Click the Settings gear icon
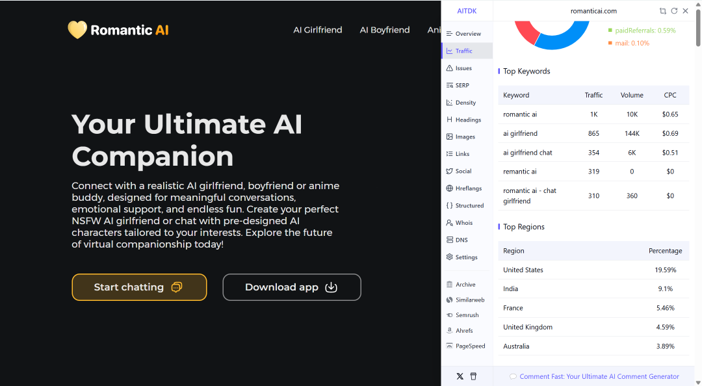This screenshot has height=386, width=702. click(x=450, y=257)
